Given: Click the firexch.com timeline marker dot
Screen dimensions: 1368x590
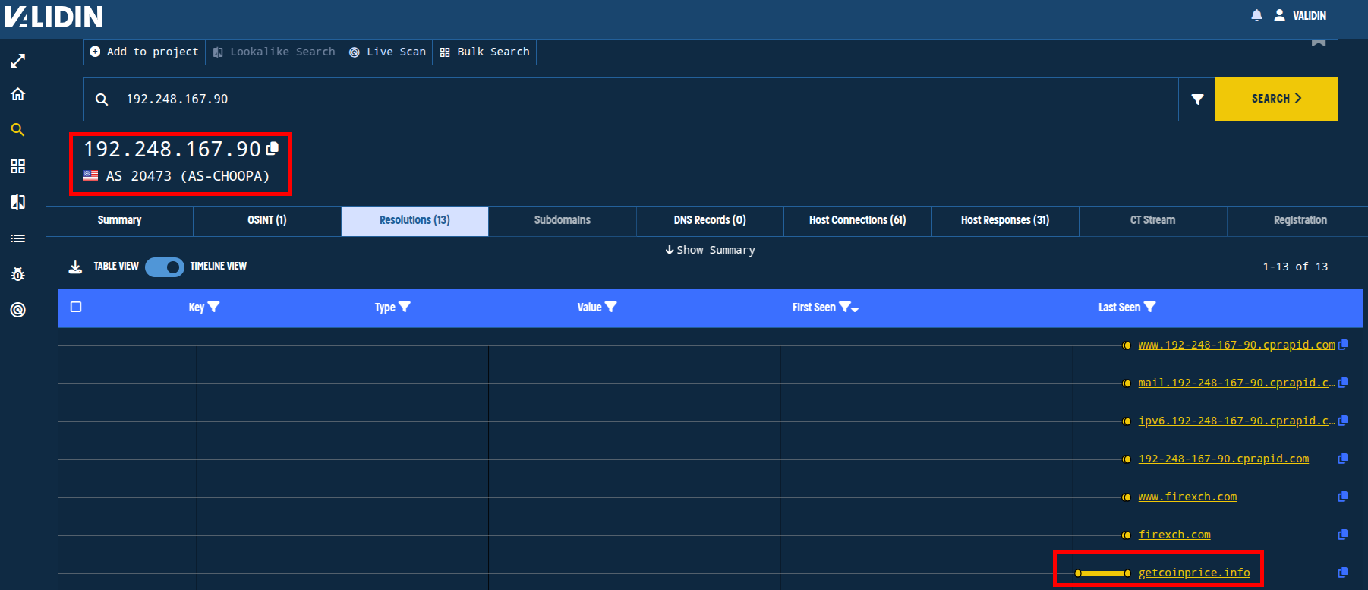Looking at the screenshot, I should [x=1127, y=535].
